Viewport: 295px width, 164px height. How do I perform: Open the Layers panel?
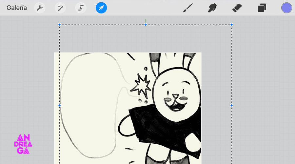(x=262, y=8)
